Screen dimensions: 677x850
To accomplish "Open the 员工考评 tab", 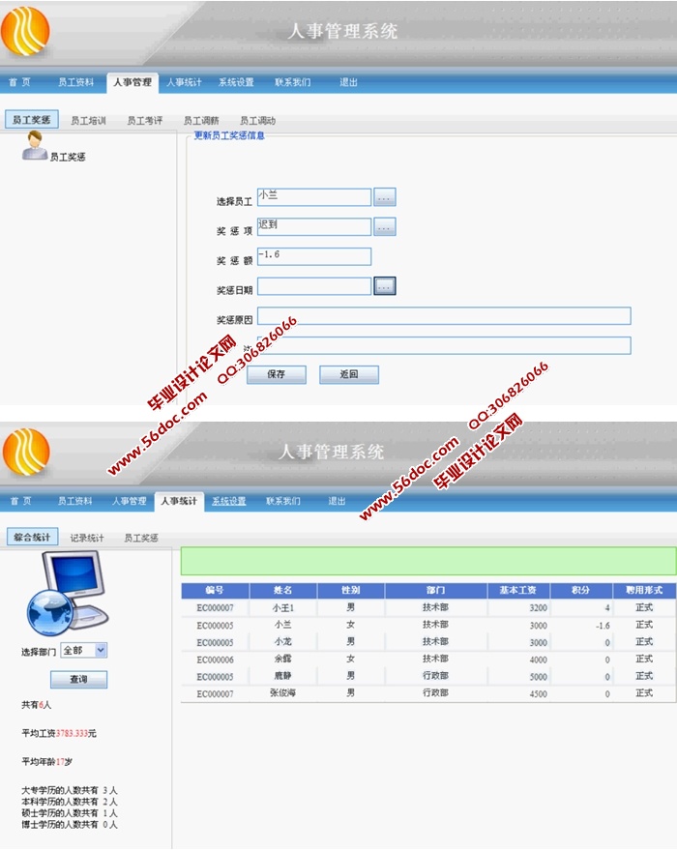I will point(144,121).
